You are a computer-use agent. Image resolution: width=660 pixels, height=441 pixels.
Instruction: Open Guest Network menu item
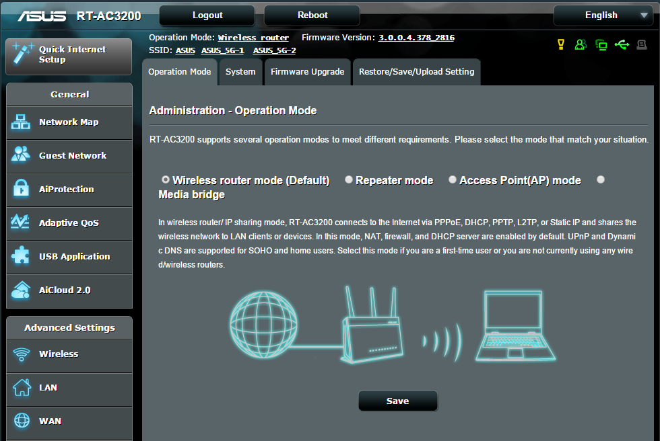pos(69,156)
